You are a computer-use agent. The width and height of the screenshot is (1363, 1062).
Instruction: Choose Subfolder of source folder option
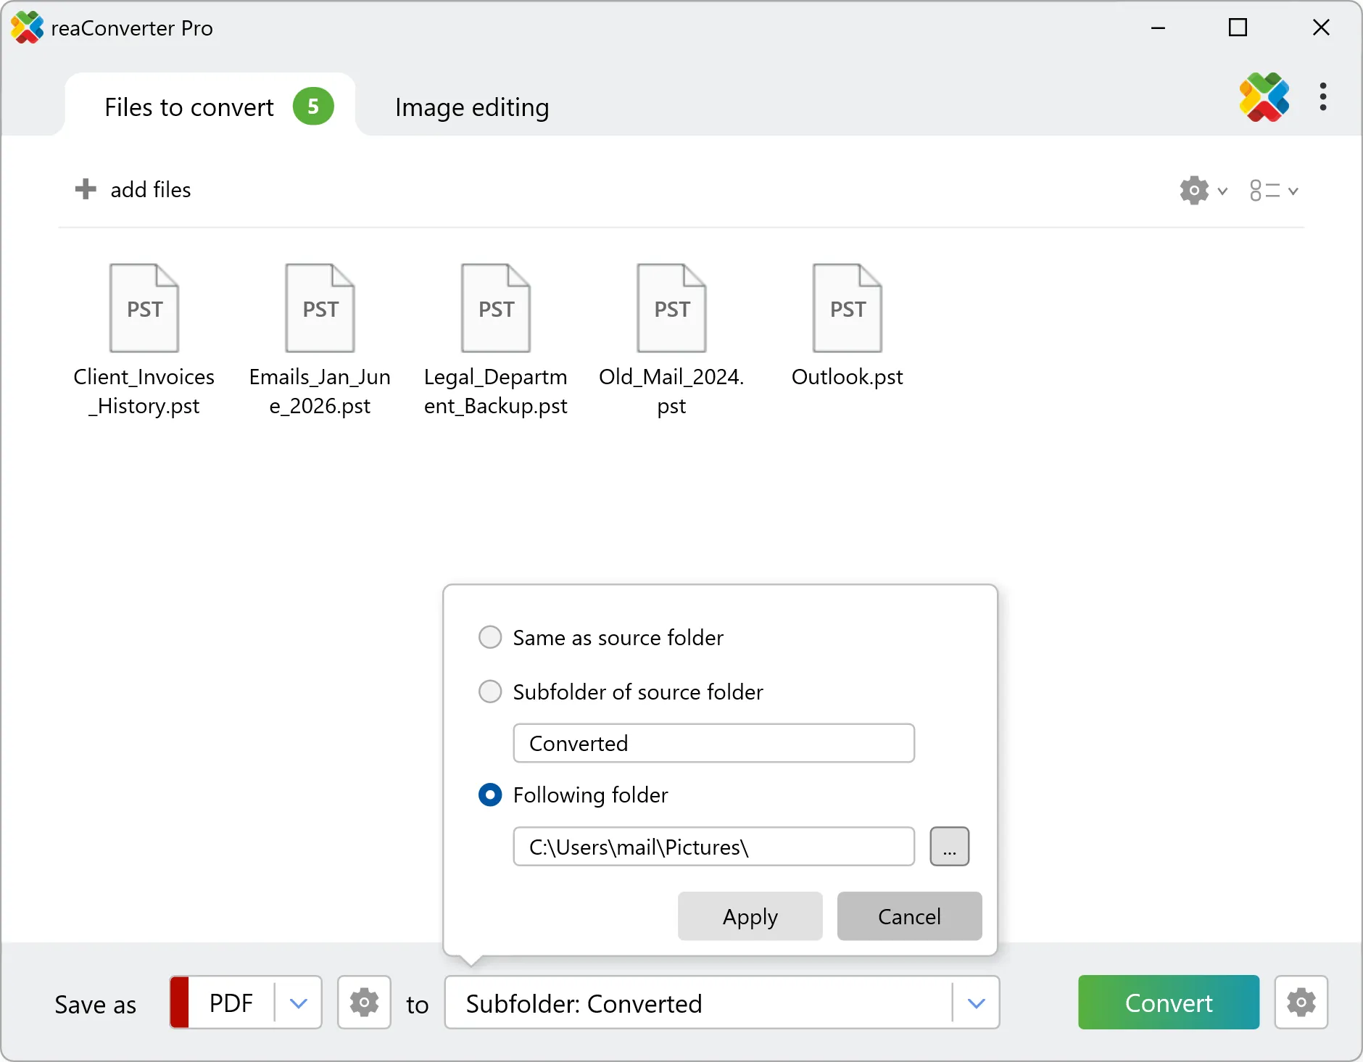coord(490,692)
